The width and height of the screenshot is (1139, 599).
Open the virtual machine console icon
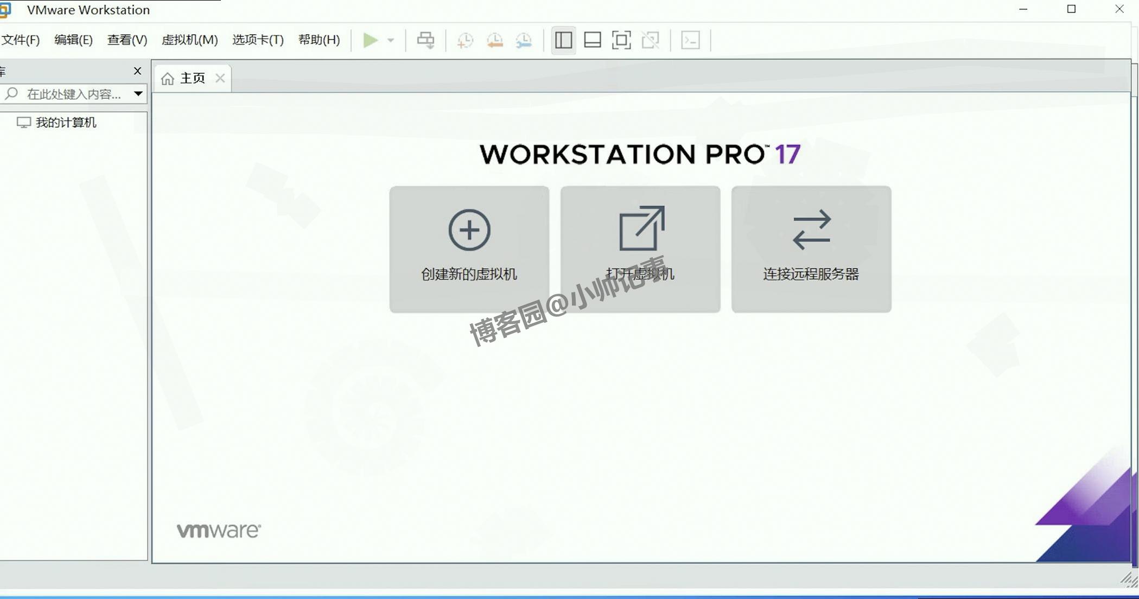(x=690, y=40)
